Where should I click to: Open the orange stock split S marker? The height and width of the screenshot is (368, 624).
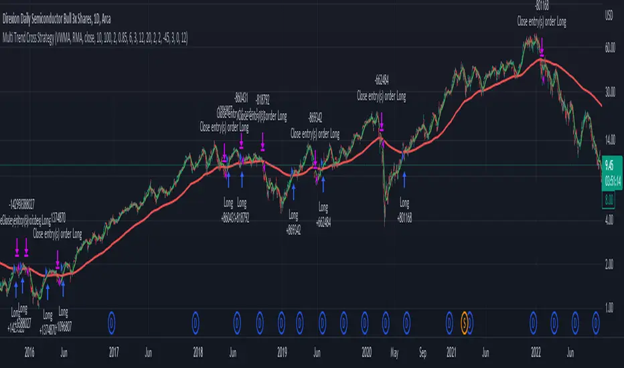(464, 323)
